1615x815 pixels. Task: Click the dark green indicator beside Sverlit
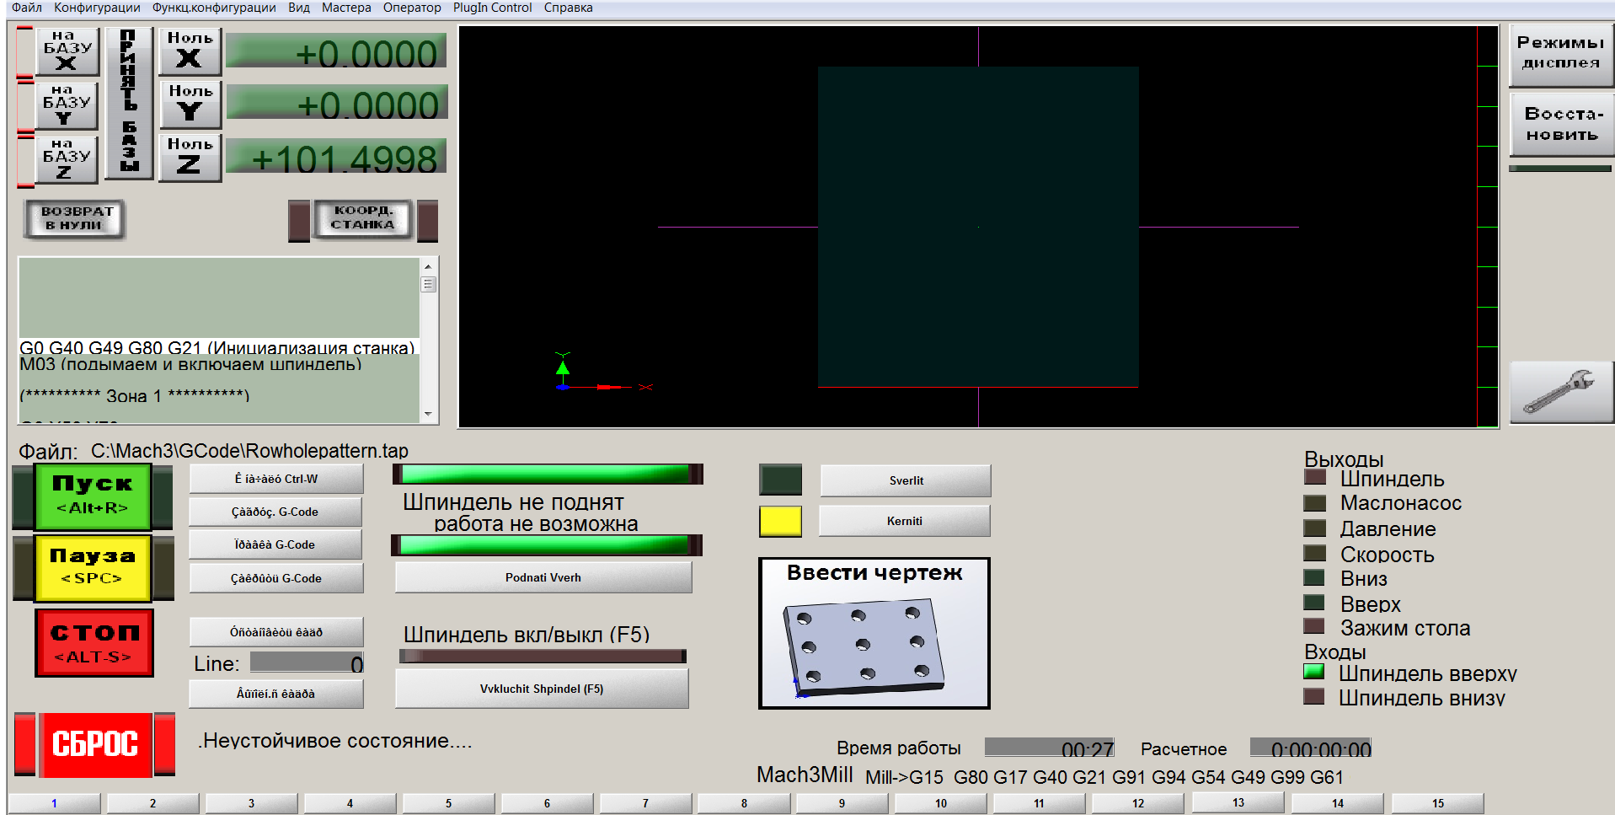[780, 480]
